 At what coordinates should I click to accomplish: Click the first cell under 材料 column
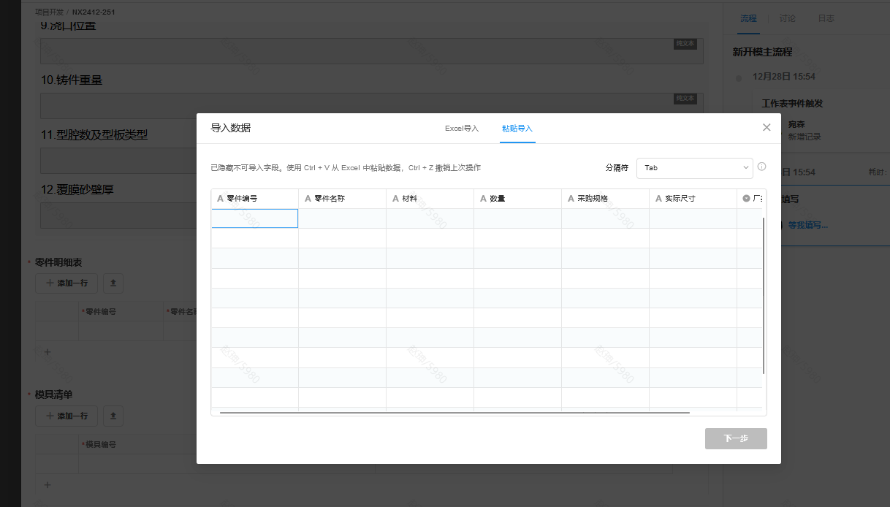[430, 218]
